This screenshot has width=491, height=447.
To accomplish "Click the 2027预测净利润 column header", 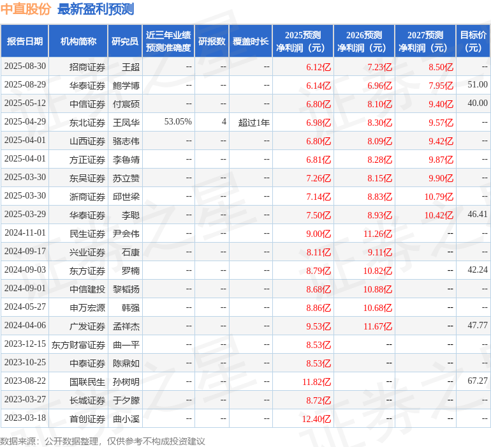I will coord(425,42).
